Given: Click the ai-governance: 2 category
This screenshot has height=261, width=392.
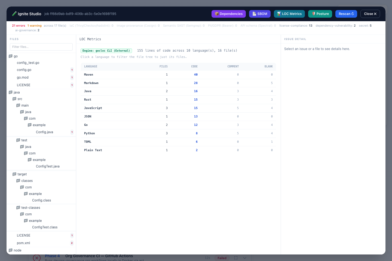Looking at the screenshot, I should pyautogui.click(x=27, y=30).
